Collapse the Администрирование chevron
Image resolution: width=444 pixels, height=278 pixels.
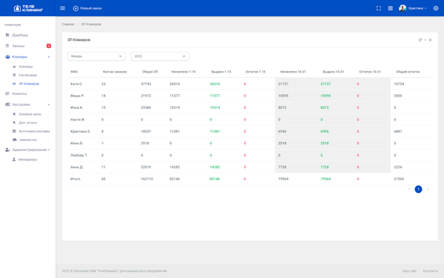49,150
